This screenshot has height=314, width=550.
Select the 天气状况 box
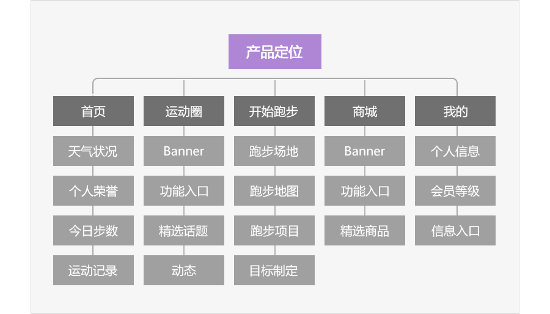pos(94,151)
